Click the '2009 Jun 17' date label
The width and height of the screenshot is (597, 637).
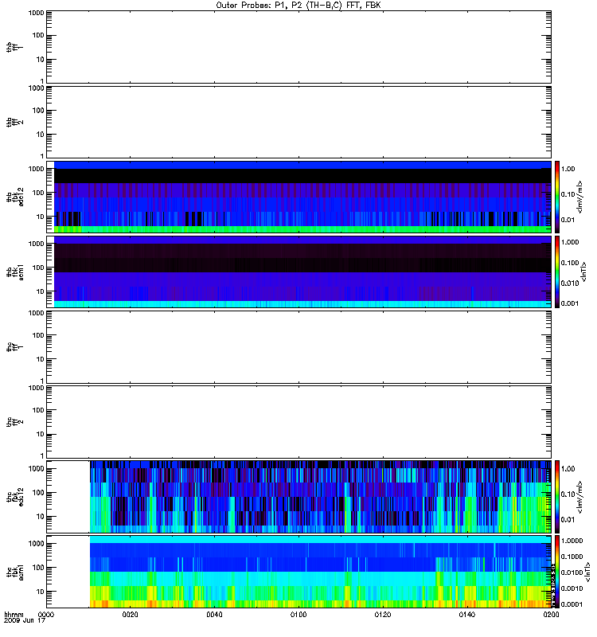[25, 621]
